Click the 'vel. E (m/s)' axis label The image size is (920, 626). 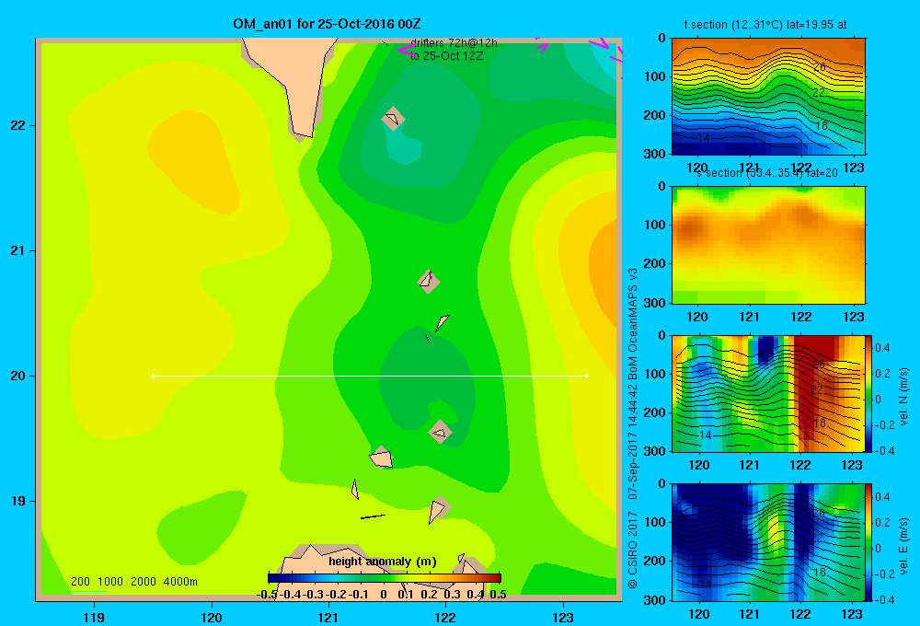point(903,546)
